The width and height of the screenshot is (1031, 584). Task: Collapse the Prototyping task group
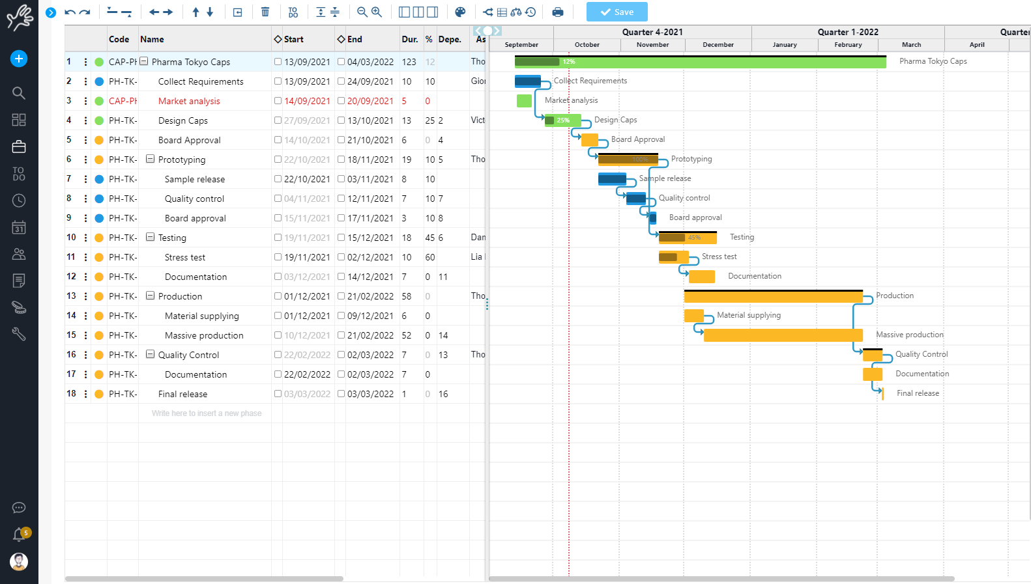tap(150, 159)
